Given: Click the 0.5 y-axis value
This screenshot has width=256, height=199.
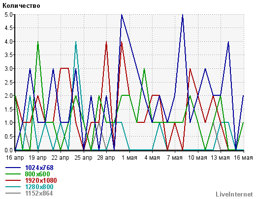Looking at the screenshot, I should (x=8, y=137).
